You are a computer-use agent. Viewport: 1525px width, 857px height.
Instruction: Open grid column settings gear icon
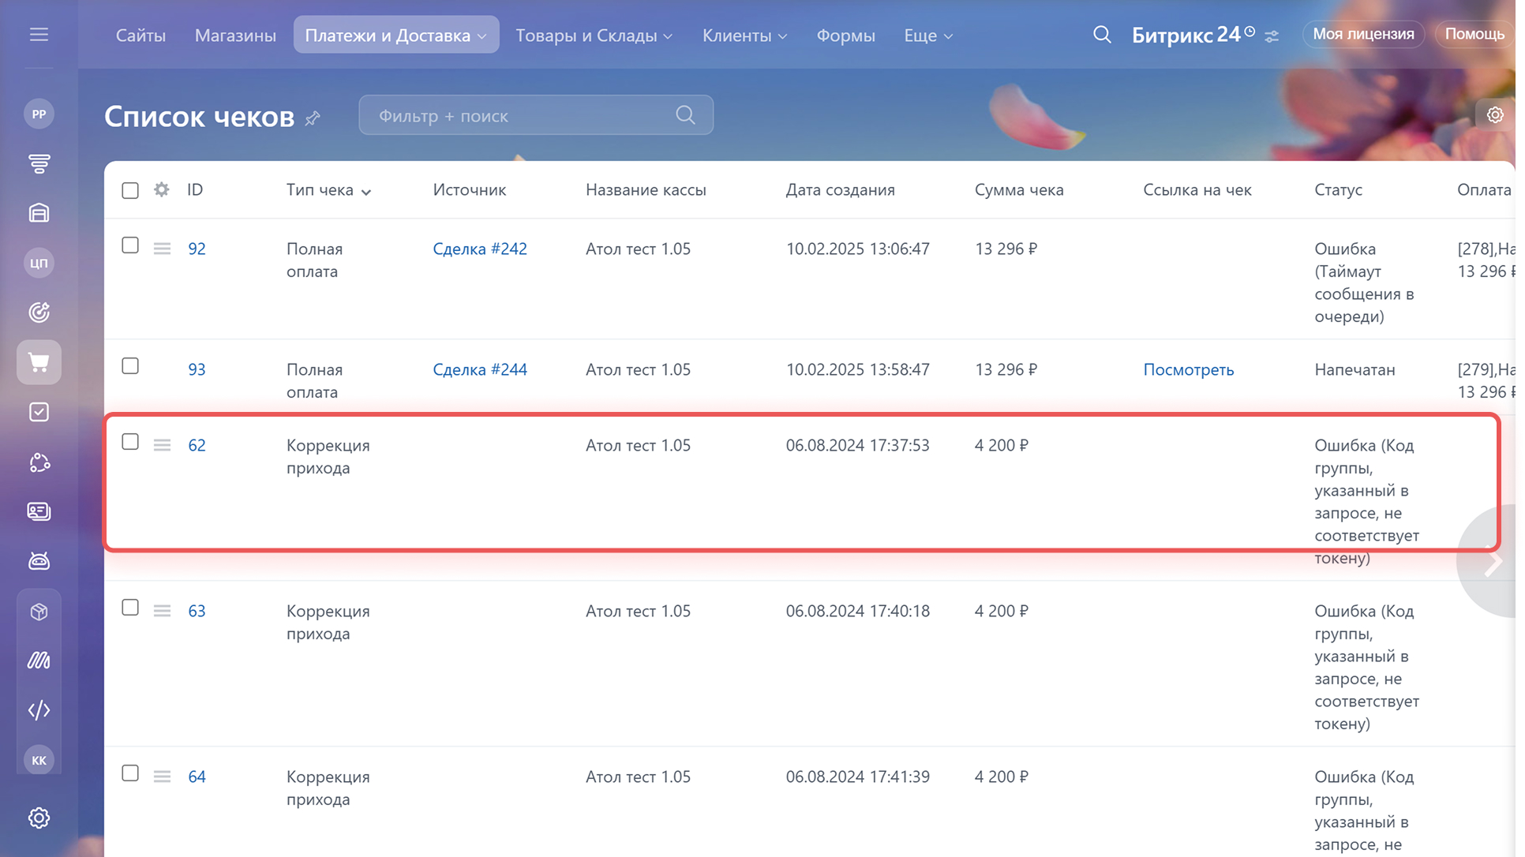(161, 190)
